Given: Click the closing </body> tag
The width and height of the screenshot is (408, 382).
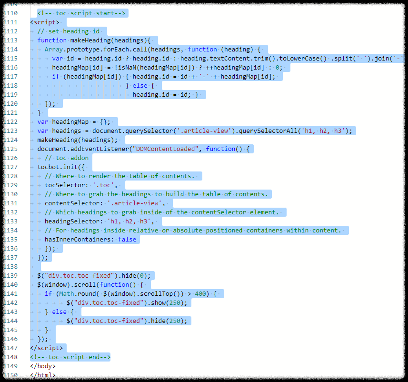Looking at the screenshot, I should point(43,366).
